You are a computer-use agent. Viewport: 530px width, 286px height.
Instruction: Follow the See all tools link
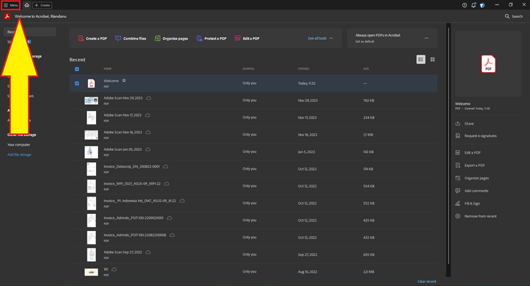click(x=317, y=38)
